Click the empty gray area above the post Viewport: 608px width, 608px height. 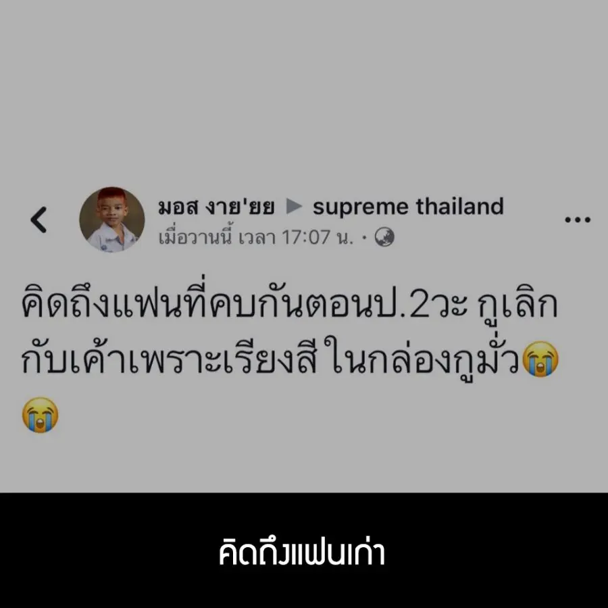pos(304,89)
